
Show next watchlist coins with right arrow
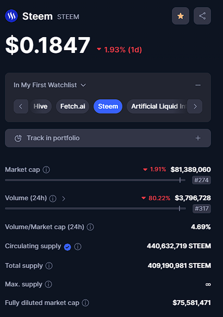click(x=195, y=106)
